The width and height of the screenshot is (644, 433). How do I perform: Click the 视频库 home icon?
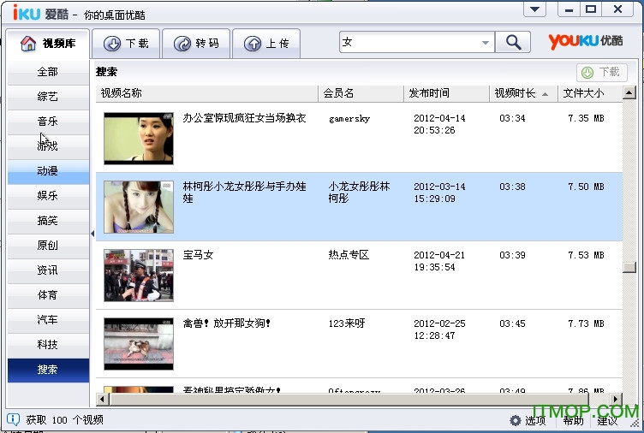(28, 44)
